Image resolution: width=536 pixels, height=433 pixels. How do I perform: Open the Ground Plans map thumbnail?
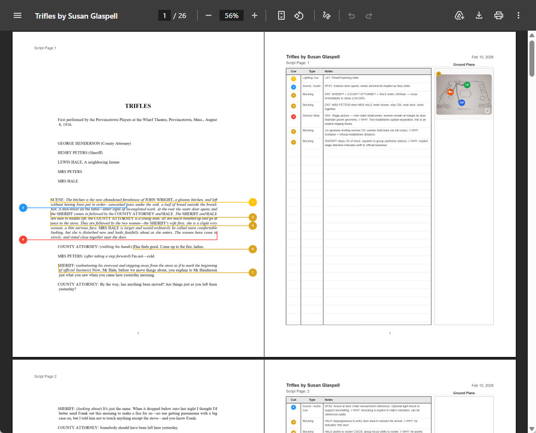[x=464, y=94]
